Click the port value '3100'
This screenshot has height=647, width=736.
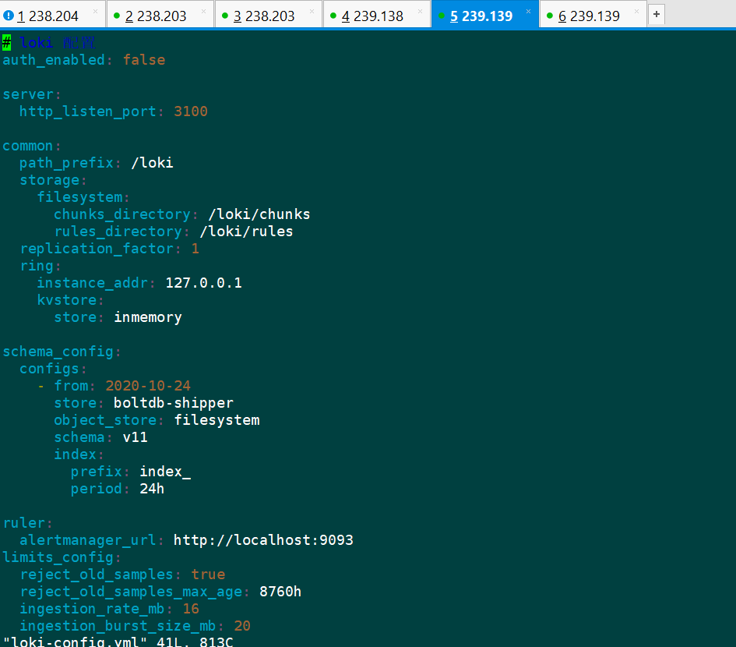[x=191, y=111]
